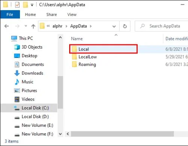Switch to the View ribbon tab
188x146 pixels.
72,15
